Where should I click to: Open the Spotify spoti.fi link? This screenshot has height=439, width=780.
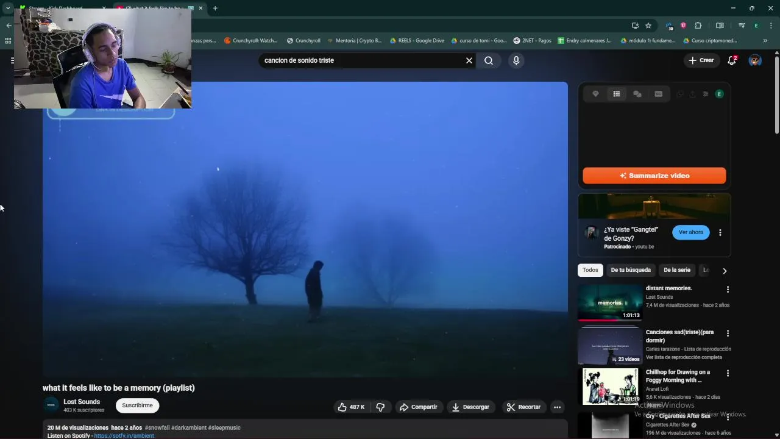tap(124, 436)
